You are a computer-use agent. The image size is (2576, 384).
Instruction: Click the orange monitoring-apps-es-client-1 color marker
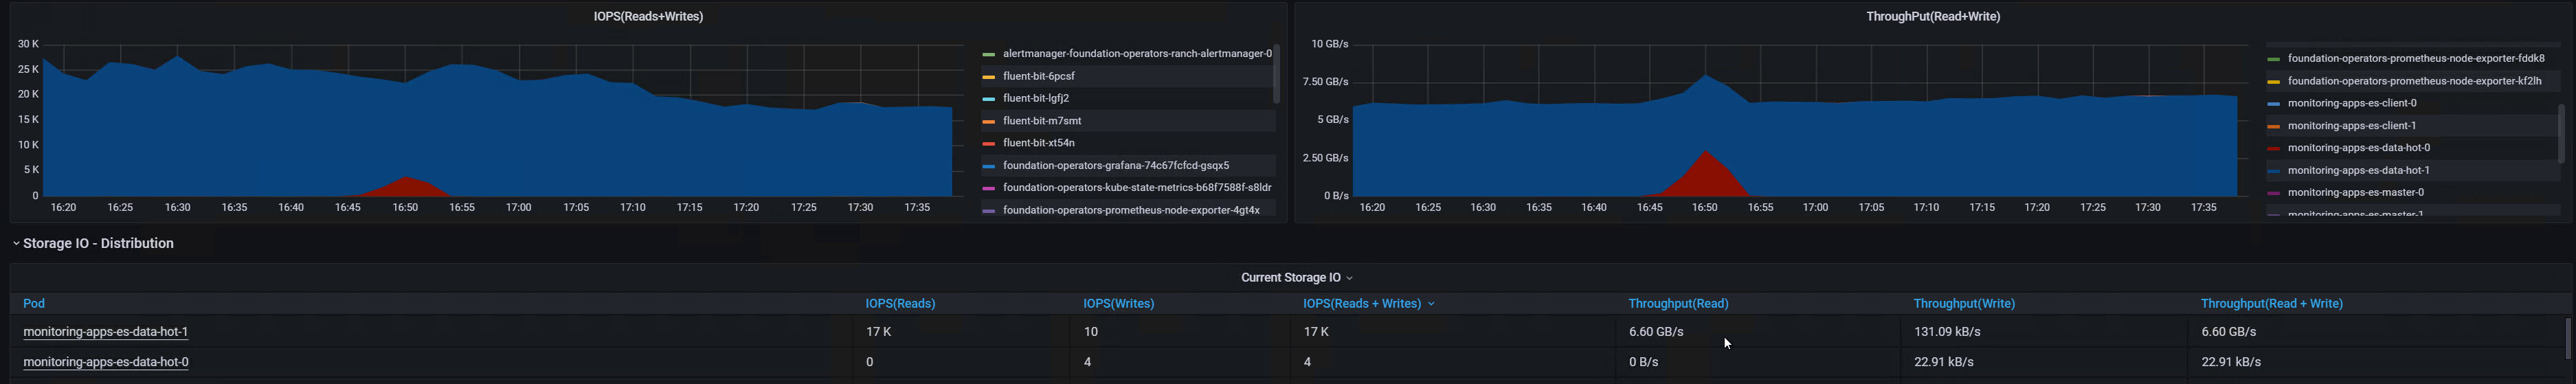[x=2273, y=126]
